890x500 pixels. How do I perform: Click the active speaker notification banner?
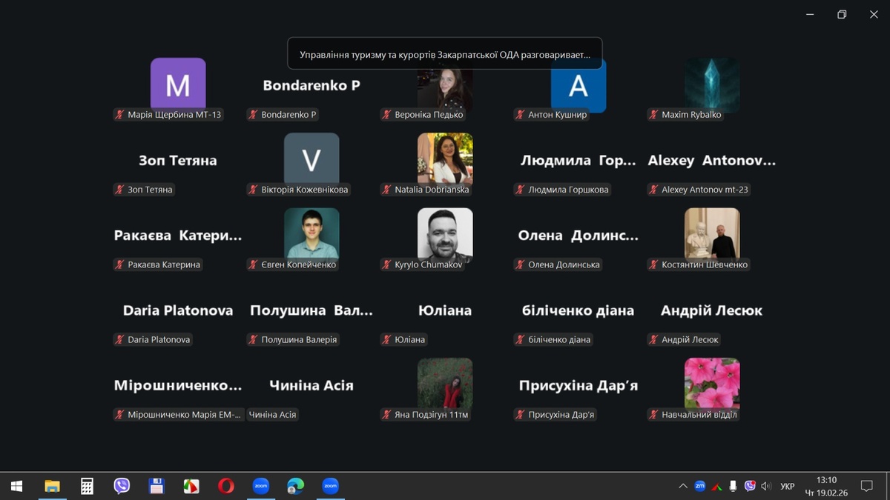pyautogui.click(x=445, y=54)
